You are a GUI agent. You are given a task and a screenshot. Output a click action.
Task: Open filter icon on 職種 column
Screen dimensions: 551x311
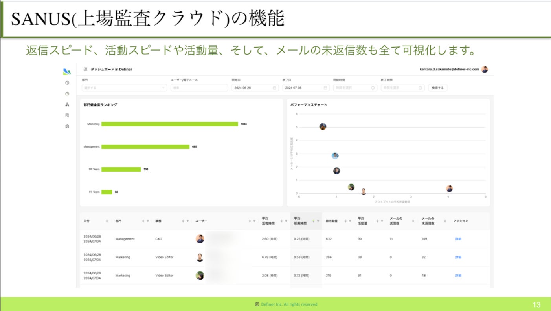(x=187, y=221)
